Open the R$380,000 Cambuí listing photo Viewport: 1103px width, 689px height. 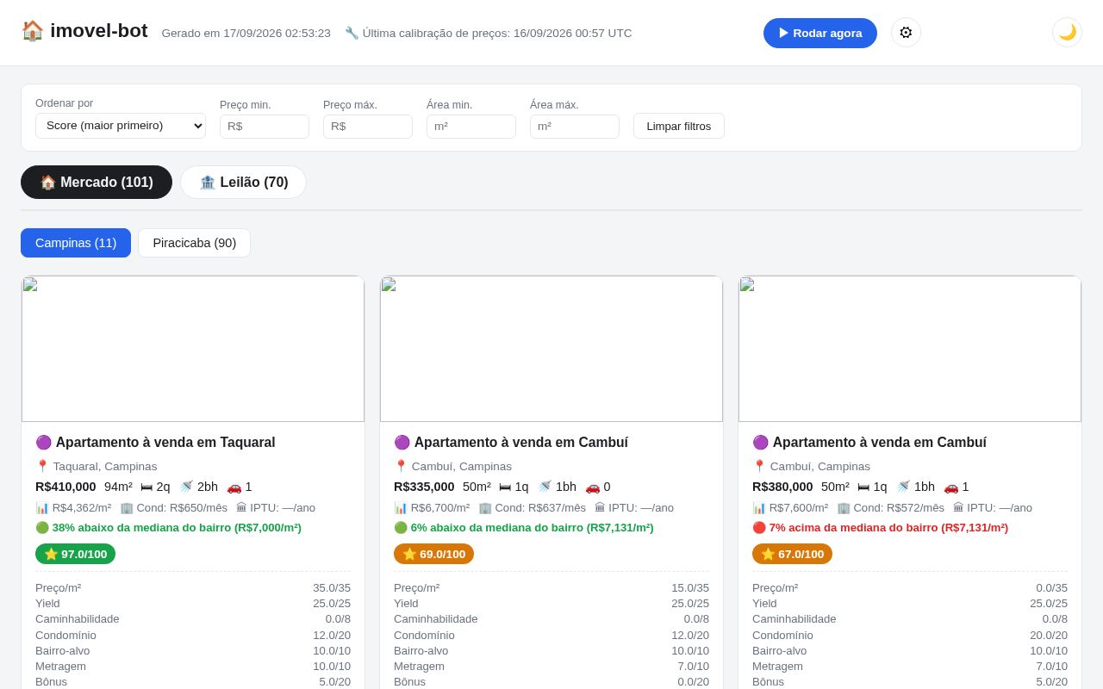[x=910, y=349]
